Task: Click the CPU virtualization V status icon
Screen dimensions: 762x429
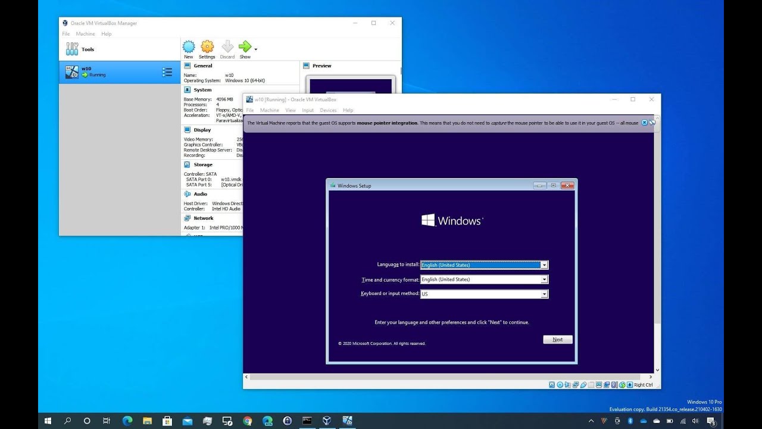Action: point(614,385)
